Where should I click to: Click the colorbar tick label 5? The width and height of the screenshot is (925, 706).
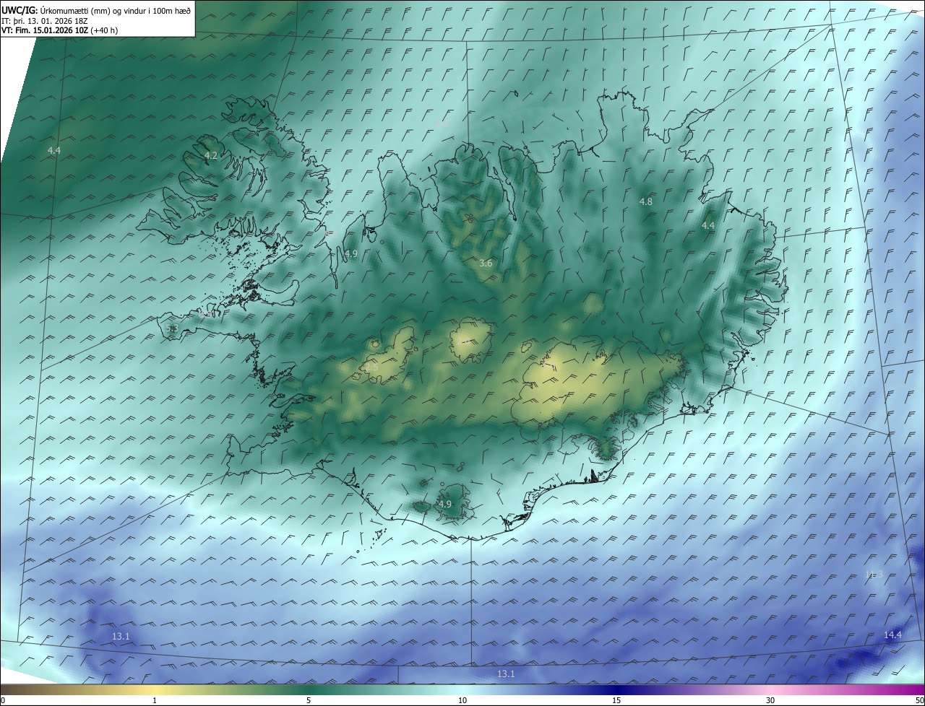(309, 700)
